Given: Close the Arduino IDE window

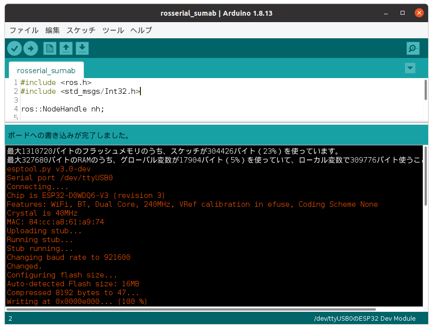Looking at the screenshot, I should tap(419, 13).
